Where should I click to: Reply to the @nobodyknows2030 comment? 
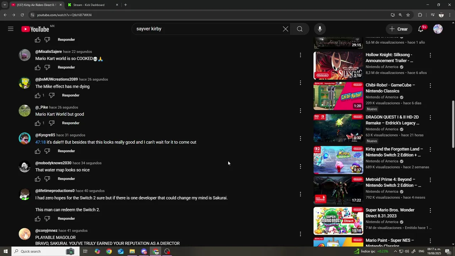[66, 179]
